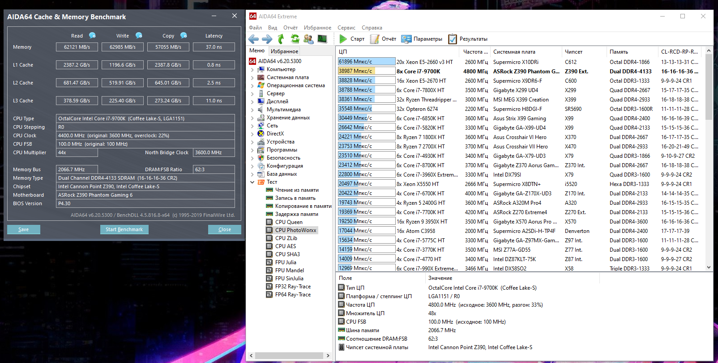
Task: Click the back navigation arrow in AIDA64 toolbar
Action: click(253, 39)
